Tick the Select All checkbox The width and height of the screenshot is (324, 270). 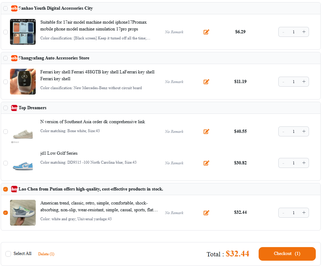[8, 254]
